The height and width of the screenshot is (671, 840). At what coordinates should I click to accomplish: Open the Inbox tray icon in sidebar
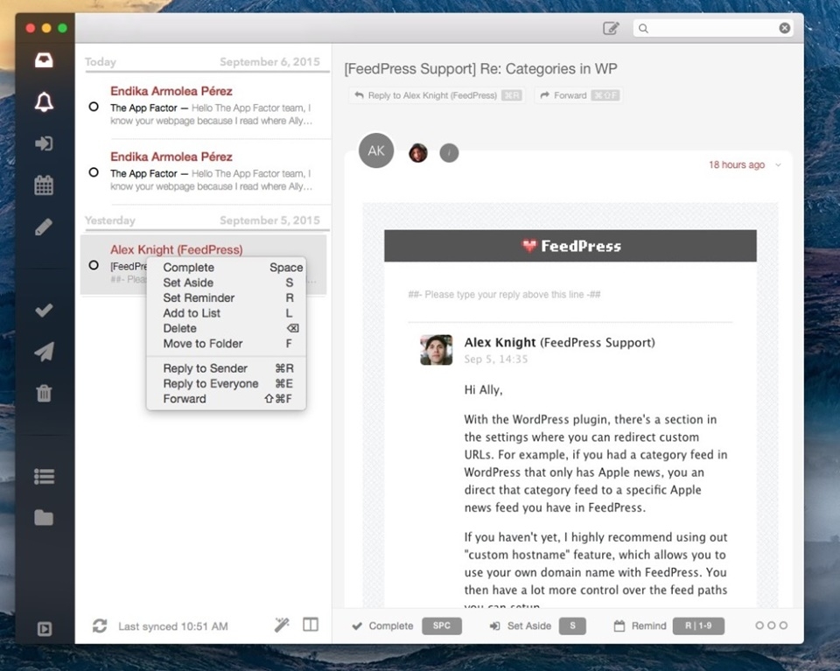(44, 60)
